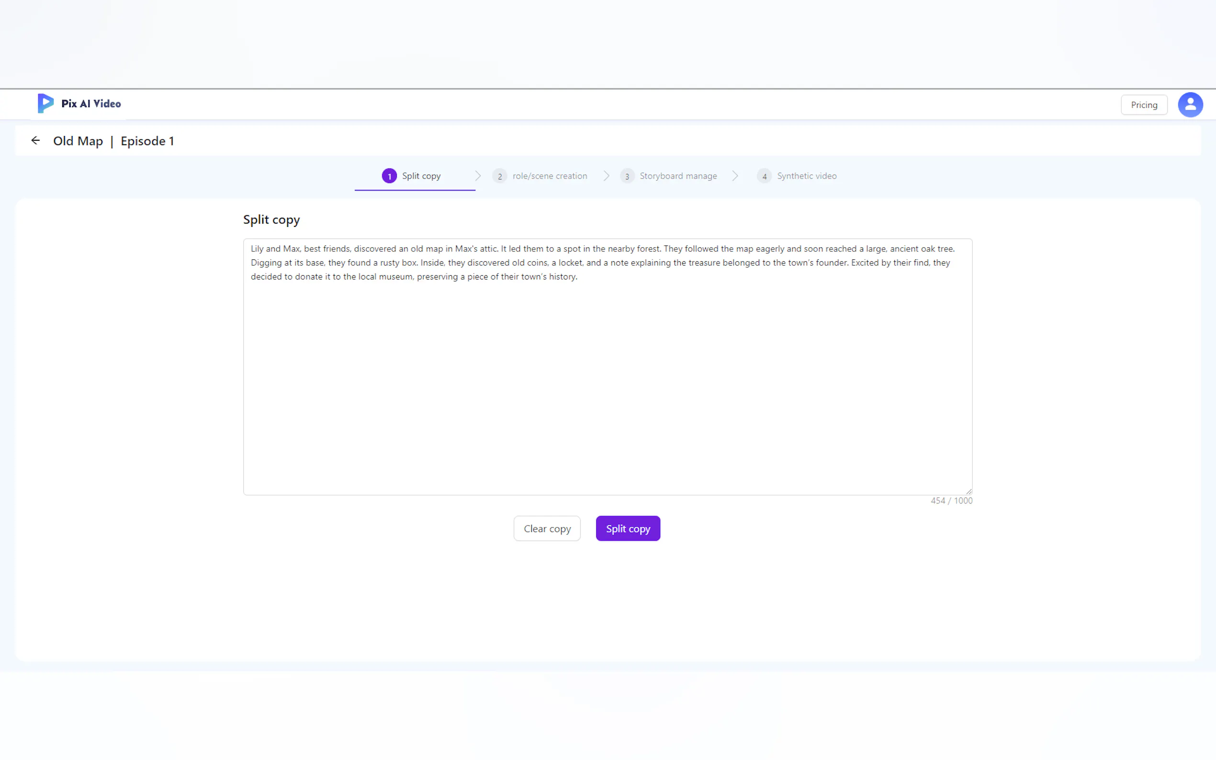Click the step 2 number circle
Screen dimensions: 1216x760
[499, 176]
